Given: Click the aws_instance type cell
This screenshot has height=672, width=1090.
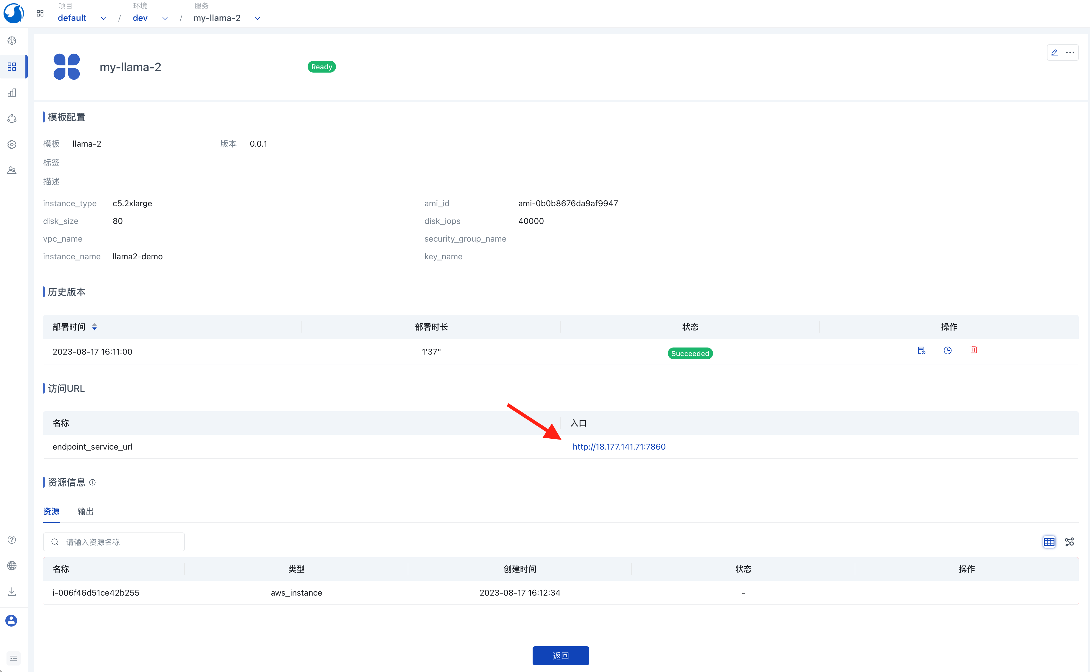Looking at the screenshot, I should [x=296, y=592].
